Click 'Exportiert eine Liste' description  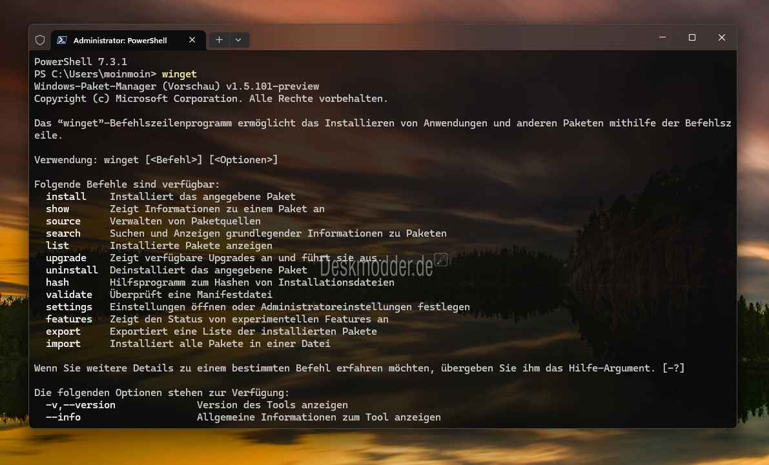point(243,331)
